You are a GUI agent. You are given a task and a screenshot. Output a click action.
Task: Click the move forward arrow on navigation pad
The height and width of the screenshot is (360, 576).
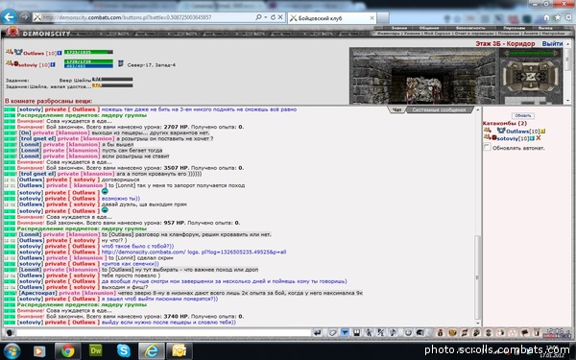[x=530, y=67]
